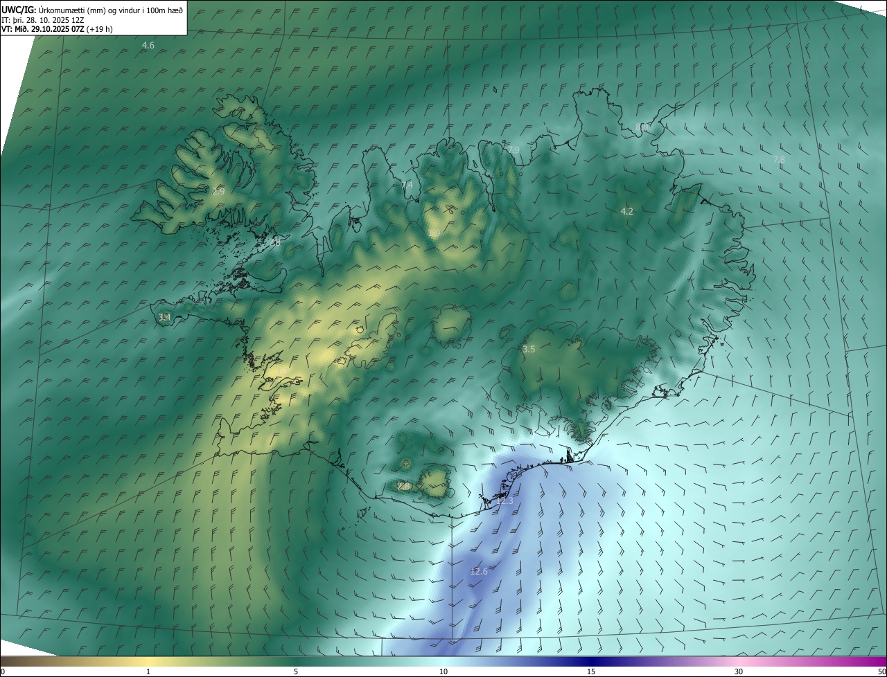Select the 2.9 value on the Westfjords
This screenshot has width=887, height=677.
pos(218,191)
